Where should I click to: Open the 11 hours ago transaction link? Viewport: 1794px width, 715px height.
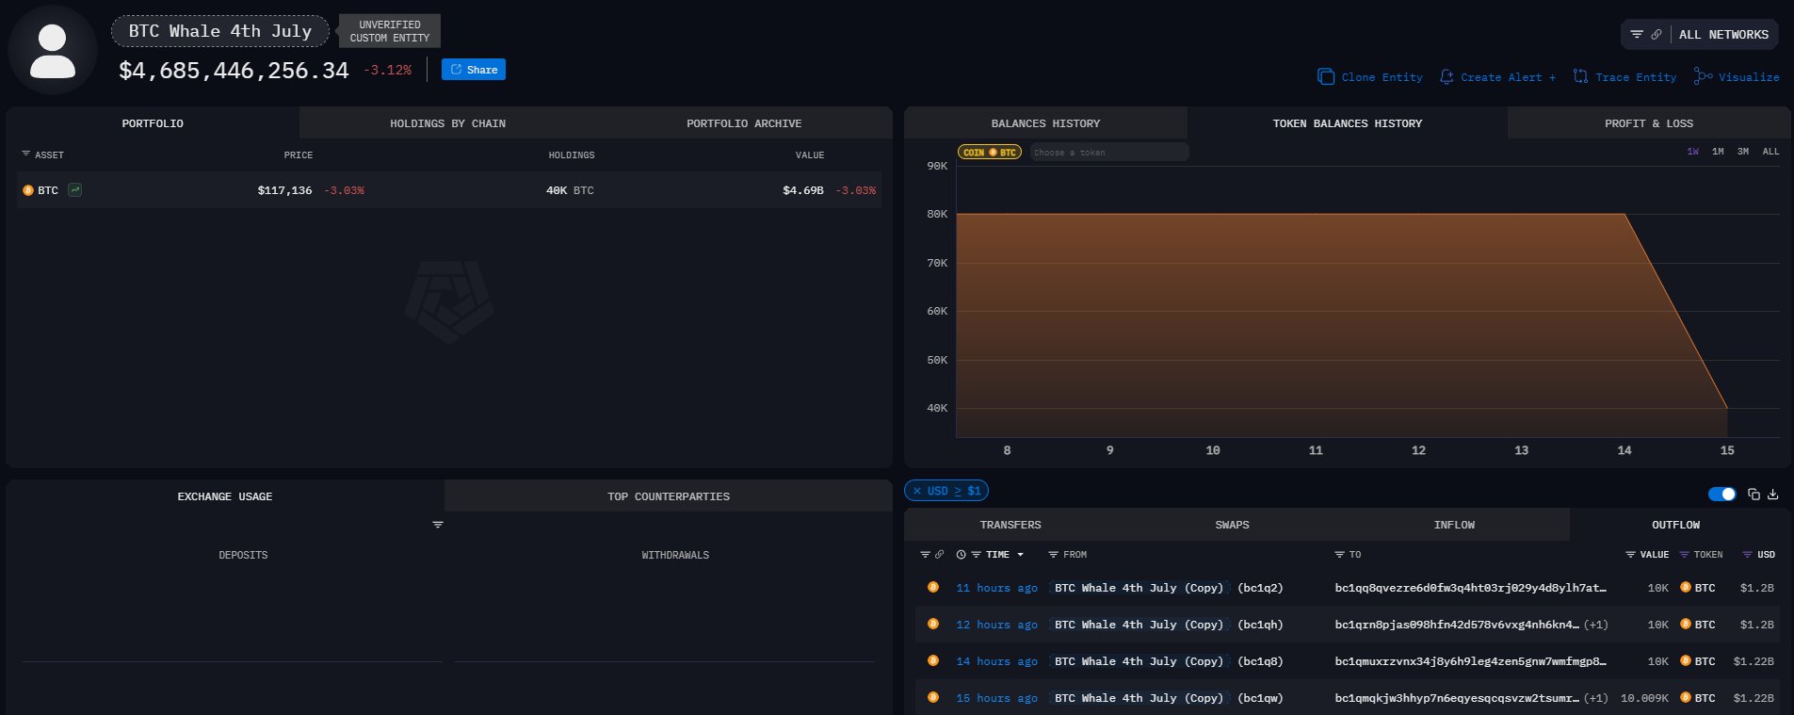point(996,588)
